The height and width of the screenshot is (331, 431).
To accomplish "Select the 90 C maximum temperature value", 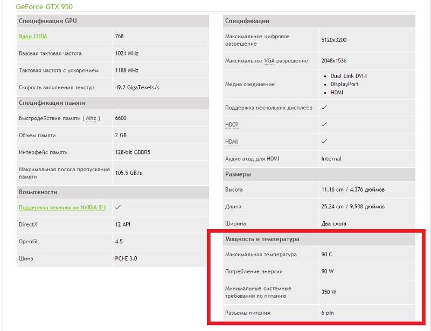I will 326,255.
